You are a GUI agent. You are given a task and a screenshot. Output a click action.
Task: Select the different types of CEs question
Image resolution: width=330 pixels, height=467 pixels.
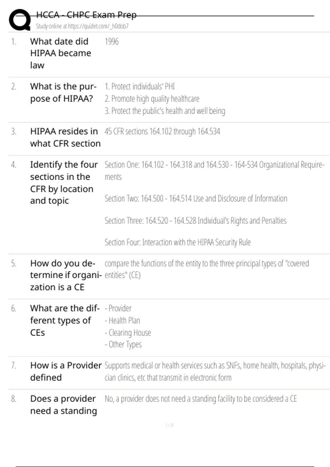click(65, 320)
